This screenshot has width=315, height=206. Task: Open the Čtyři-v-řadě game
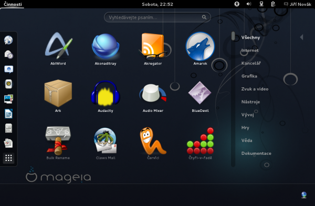(201, 143)
